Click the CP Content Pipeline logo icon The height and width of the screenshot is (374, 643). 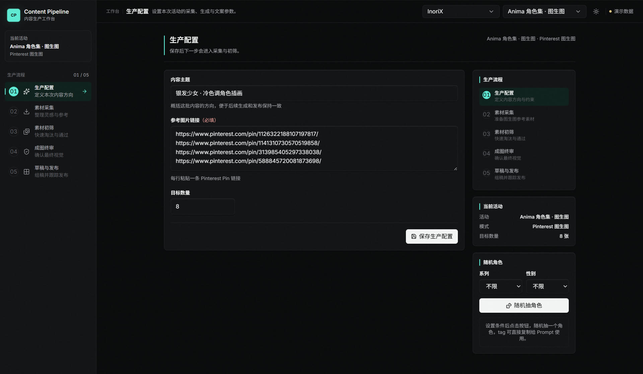click(x=14, y=15)
